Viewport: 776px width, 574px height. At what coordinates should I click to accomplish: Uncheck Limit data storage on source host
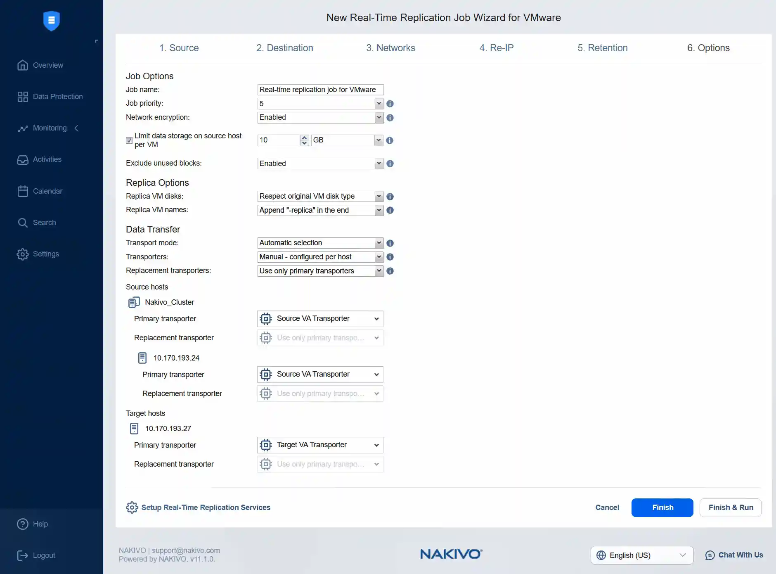[129, 140]
